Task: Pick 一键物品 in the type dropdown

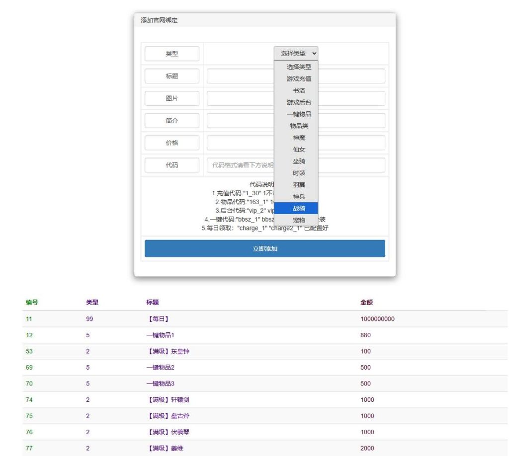Action: 298,114
